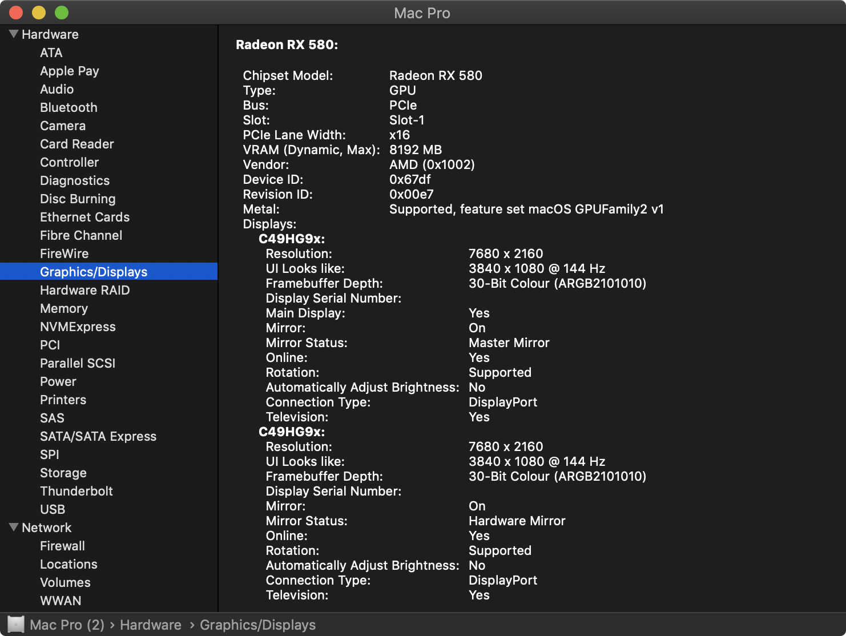This screenshot has width=846, height=636.
Task: Select SAS in the sidebar
Action: coord(53,418)
